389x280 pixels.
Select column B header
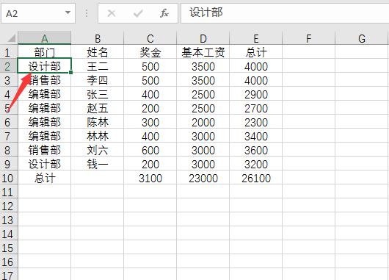tap(97, 38)
